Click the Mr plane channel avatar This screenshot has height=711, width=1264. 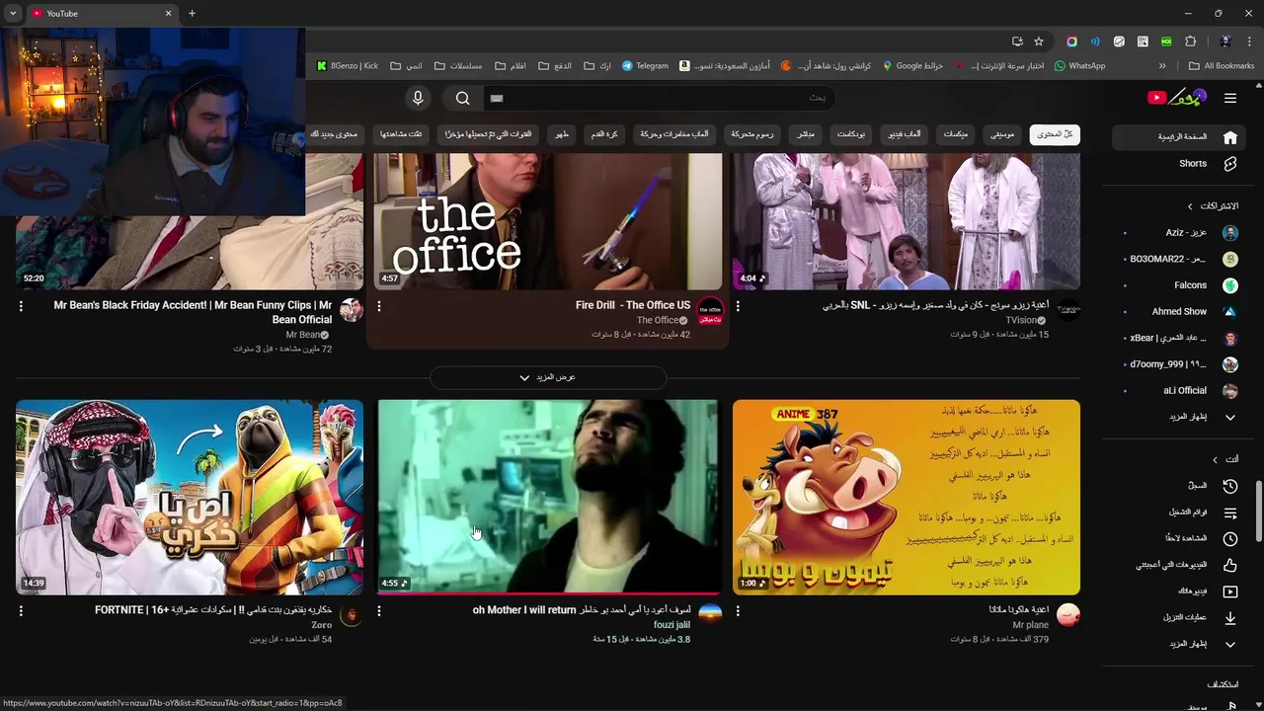pos(1068,614)
